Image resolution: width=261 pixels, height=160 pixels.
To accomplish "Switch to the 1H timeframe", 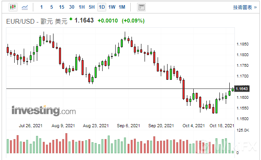I will pyautogui.click(x=82, y=7).
